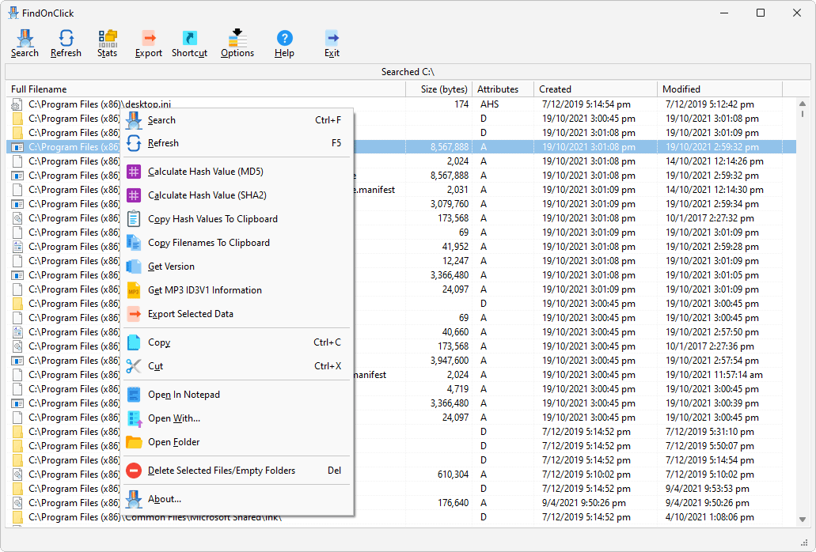Select Copy Hash Values To Clipboard
816x552 pixels.
point(213,219)
